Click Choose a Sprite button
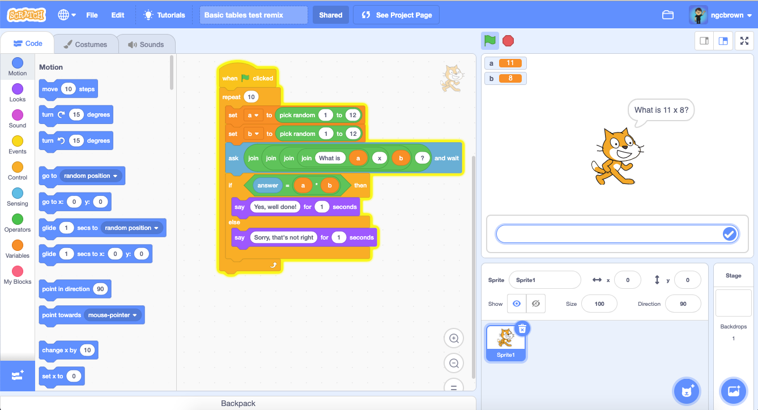Image resolution: width=758 pixels, height=410 pixels. pyautogui.click(x=687, y=391)
